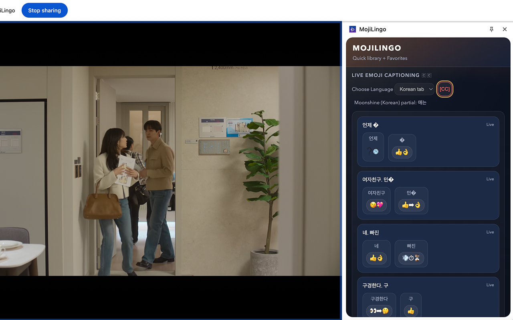
Task: Toggle the red [CC] live captioning button
Action: click(444, 89)
